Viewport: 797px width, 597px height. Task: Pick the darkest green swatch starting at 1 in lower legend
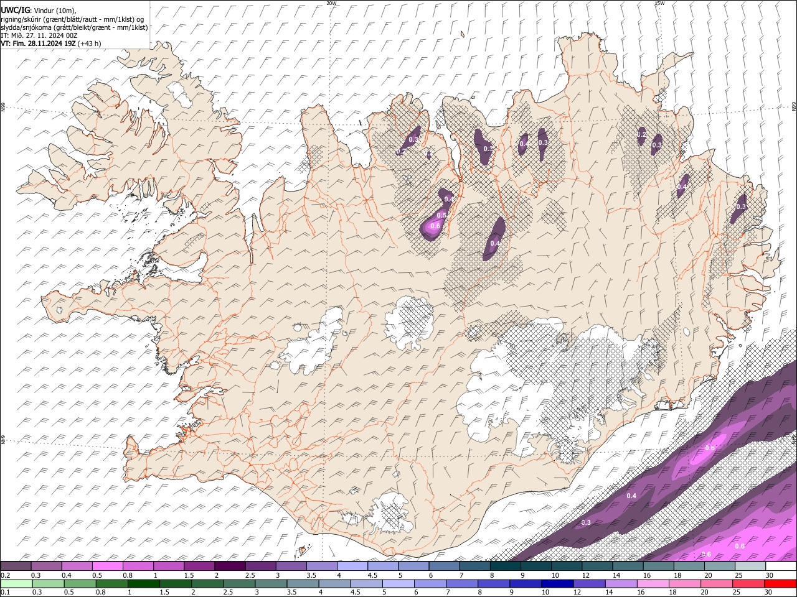(x=143, y=583)
